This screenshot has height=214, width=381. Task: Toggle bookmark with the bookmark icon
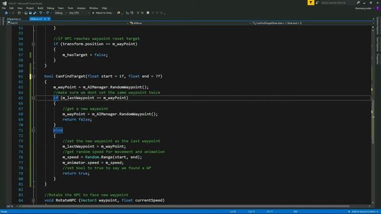click(x=148, y=13)
